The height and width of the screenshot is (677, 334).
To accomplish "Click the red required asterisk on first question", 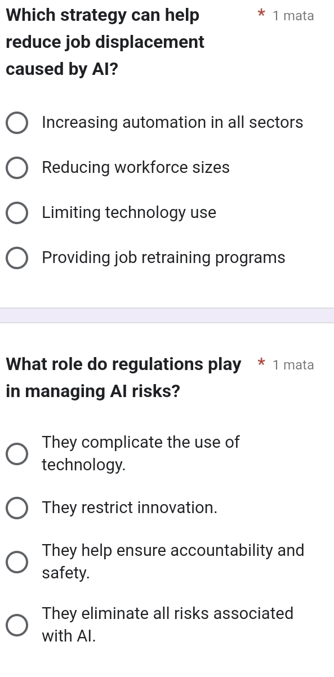I will (x=261, y=15).
